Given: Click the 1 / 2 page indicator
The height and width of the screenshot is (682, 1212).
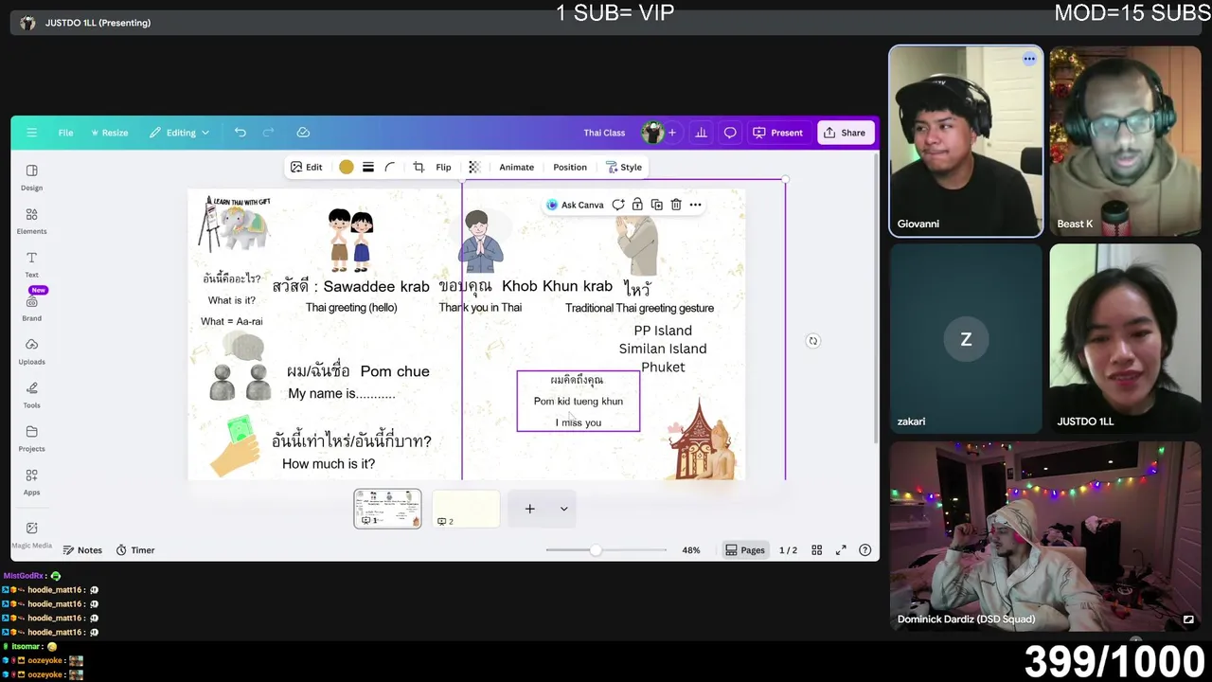Looking at the screenshot, I should click(x=788, y=550).
